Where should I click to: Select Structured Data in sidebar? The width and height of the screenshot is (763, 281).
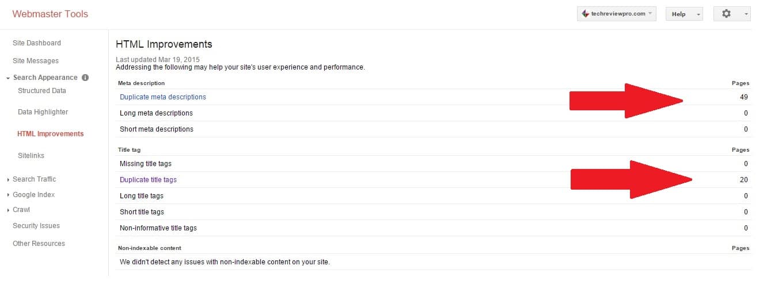pyautogui.click(x=42, y=91)
